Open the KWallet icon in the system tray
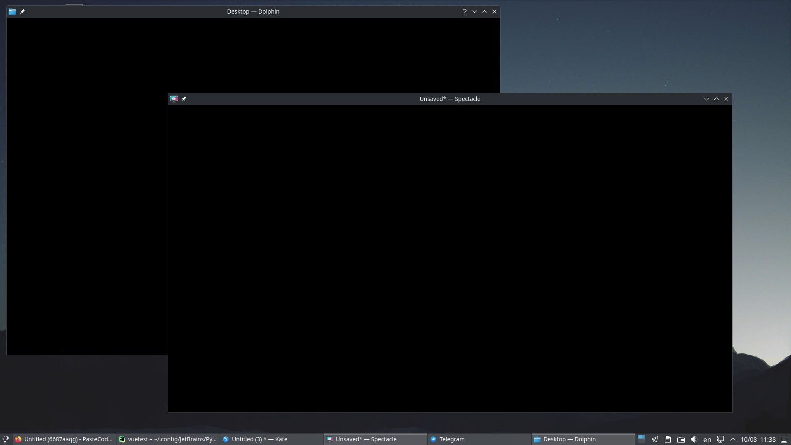Screen dimensions: 791x445 [681, 439]
